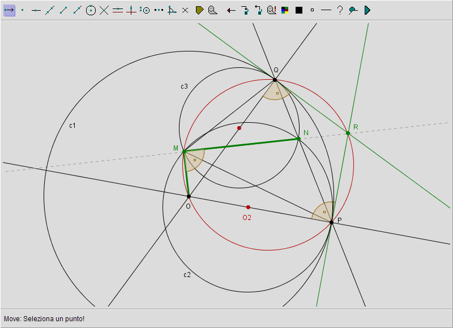Screen dimensions: 453x328
Task: Change line thickness via horizontal line icon
Action: (x=326, y=10)
